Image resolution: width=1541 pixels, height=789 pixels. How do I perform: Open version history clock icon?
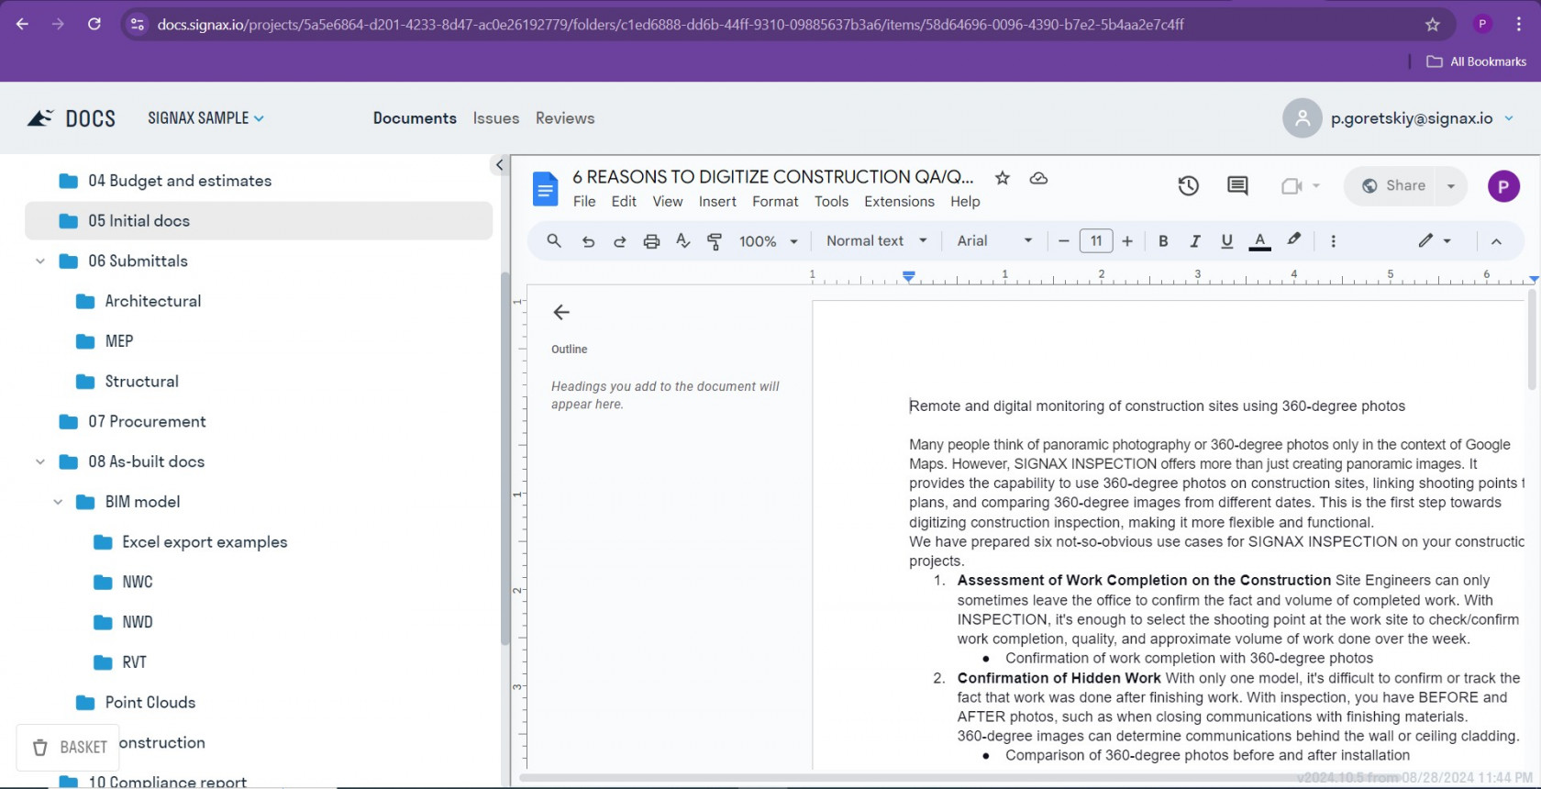1188,186
